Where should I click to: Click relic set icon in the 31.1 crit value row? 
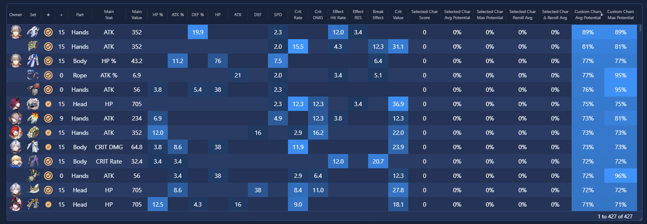pos(33,47)
